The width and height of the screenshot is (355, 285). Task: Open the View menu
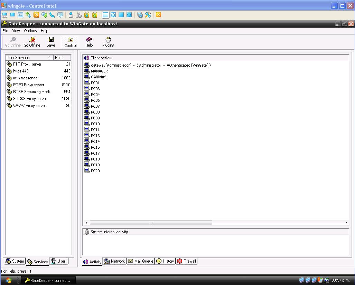coord(16,31)
